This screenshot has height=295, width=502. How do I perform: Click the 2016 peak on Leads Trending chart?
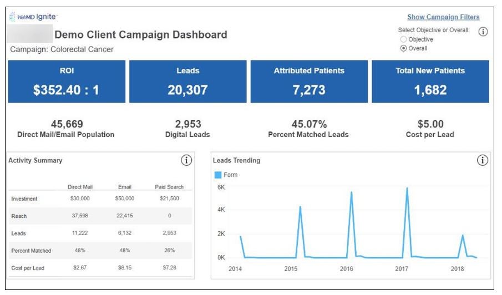[x=351, y=193]
